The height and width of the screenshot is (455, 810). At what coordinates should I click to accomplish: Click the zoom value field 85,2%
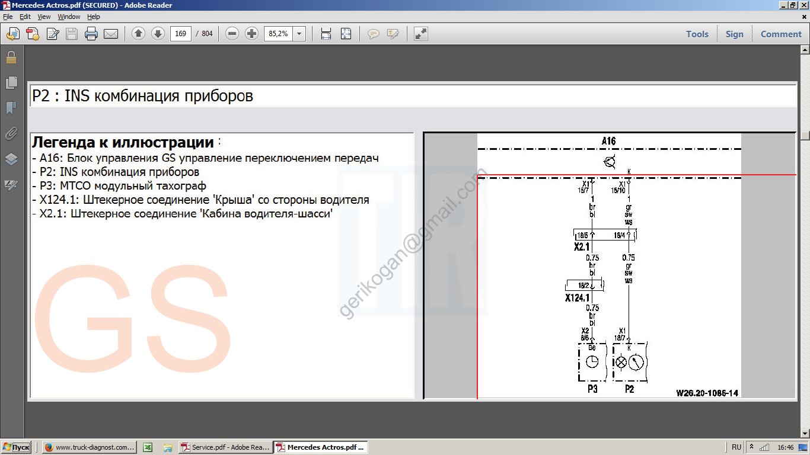point(278,34)
